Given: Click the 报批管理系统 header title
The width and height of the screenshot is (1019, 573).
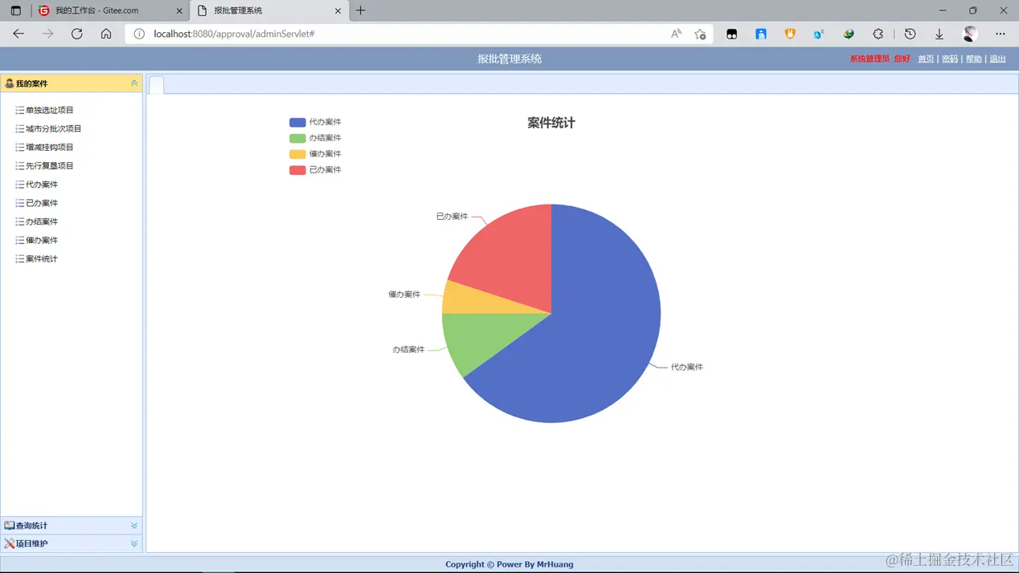Looking at the screenshot, I should 509,59.
